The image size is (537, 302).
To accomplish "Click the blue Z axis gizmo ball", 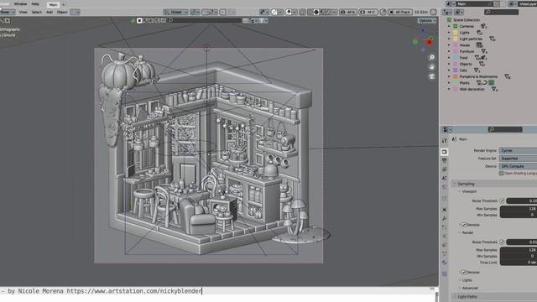I will 423,31.
